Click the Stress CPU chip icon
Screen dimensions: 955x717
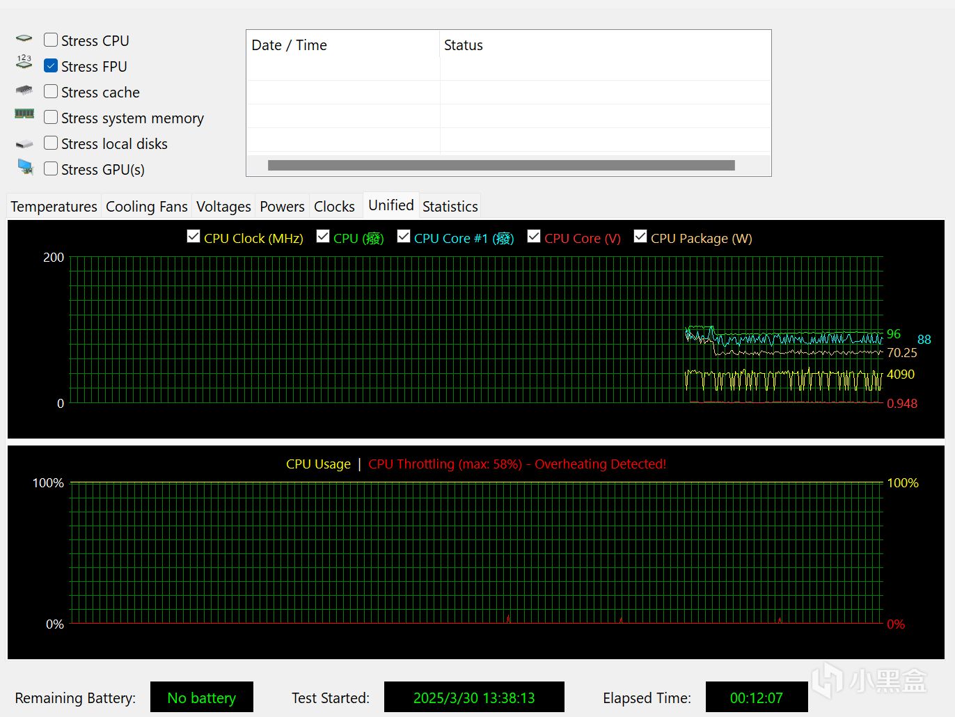pos(24,40)
